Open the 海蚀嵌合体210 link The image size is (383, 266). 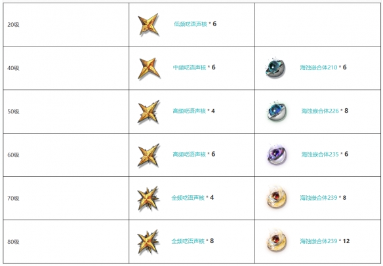(x=319, y=67)
